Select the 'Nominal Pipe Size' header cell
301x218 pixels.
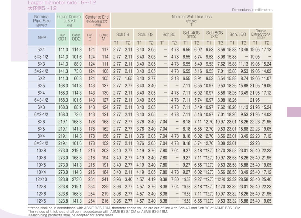coord(42,21)
